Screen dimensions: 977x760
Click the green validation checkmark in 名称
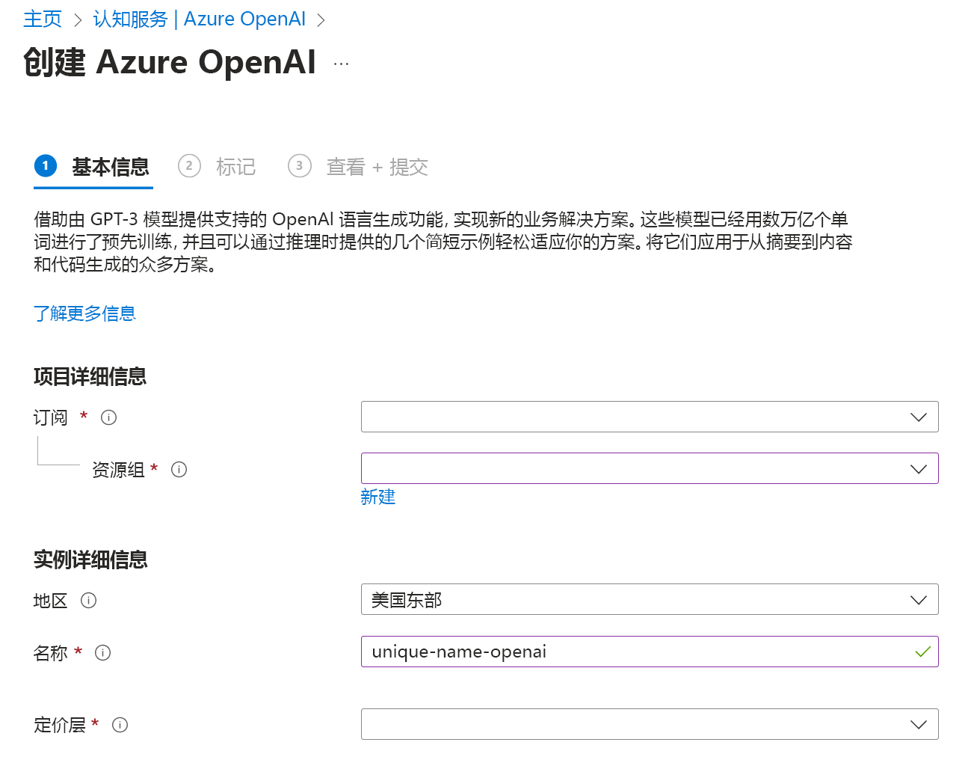[922, 652]
